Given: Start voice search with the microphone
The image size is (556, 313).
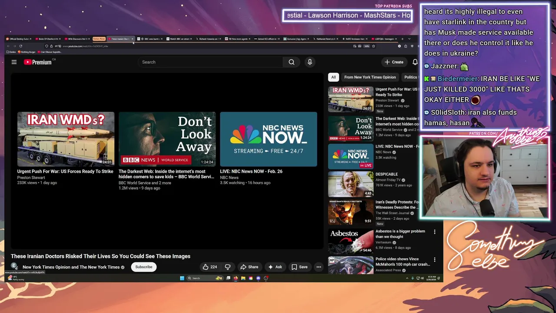Looking at the screenshot, I should [x=310, y=62].
